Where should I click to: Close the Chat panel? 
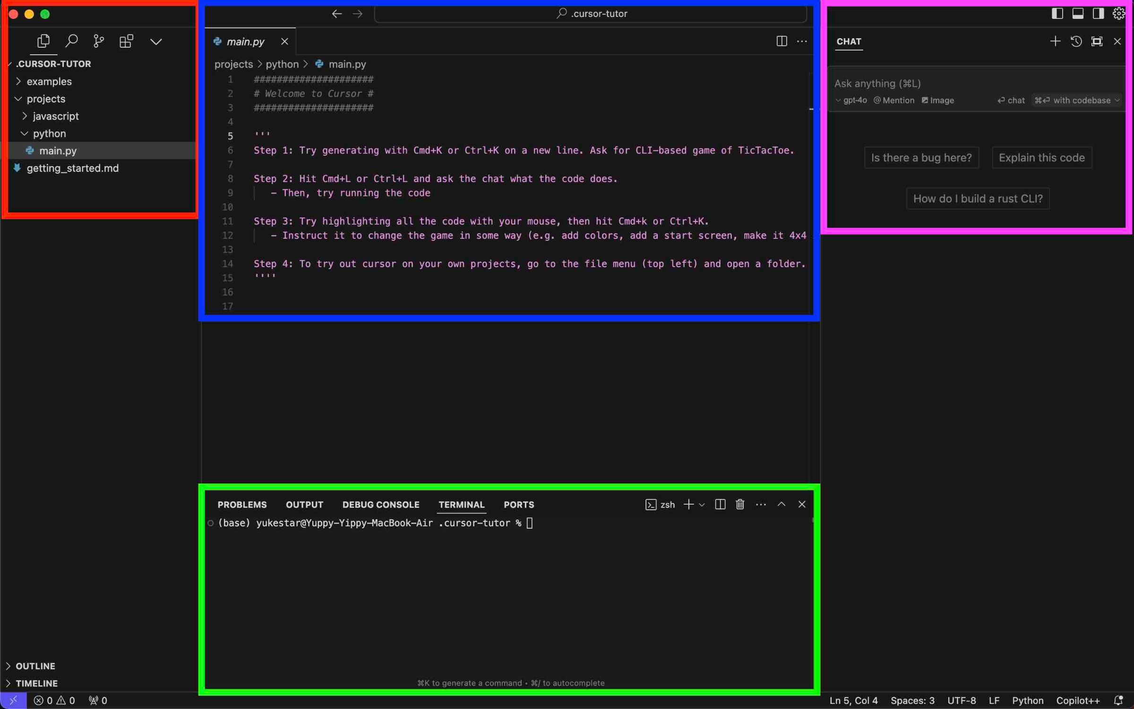click(x=1117, y=41)
